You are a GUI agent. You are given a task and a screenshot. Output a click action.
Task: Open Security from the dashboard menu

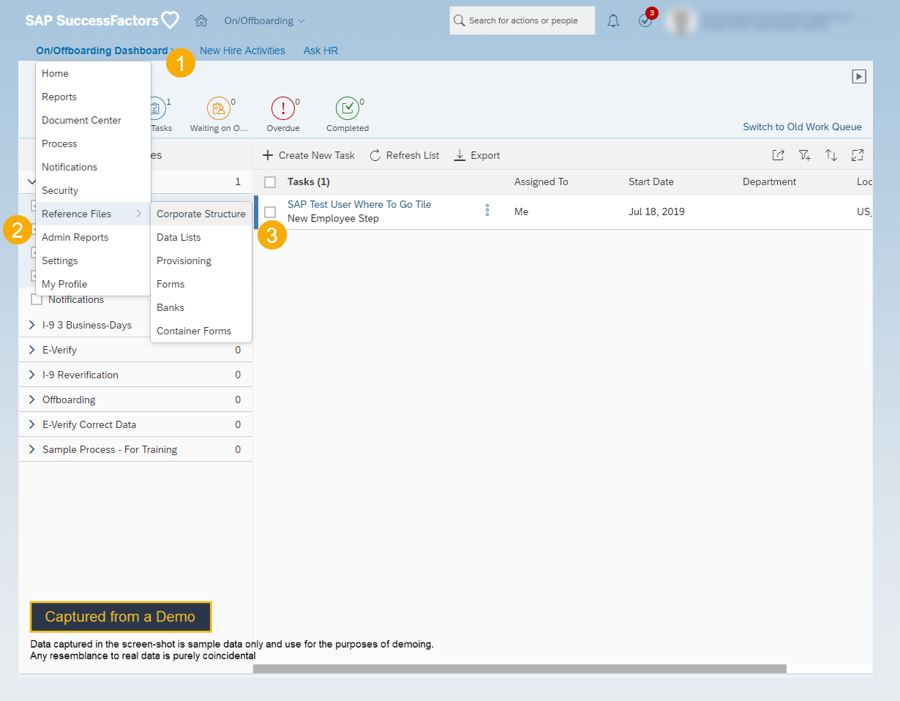93,190
